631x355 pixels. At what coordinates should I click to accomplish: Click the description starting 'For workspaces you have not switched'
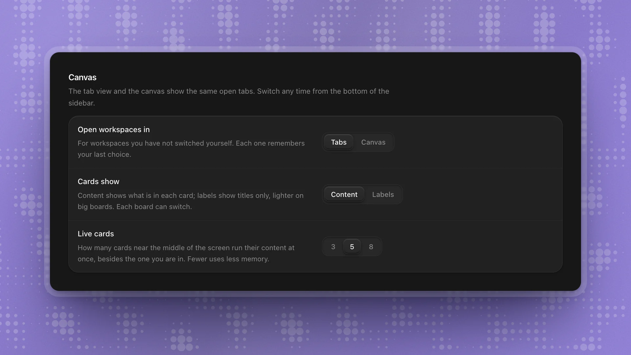[191, 149]
